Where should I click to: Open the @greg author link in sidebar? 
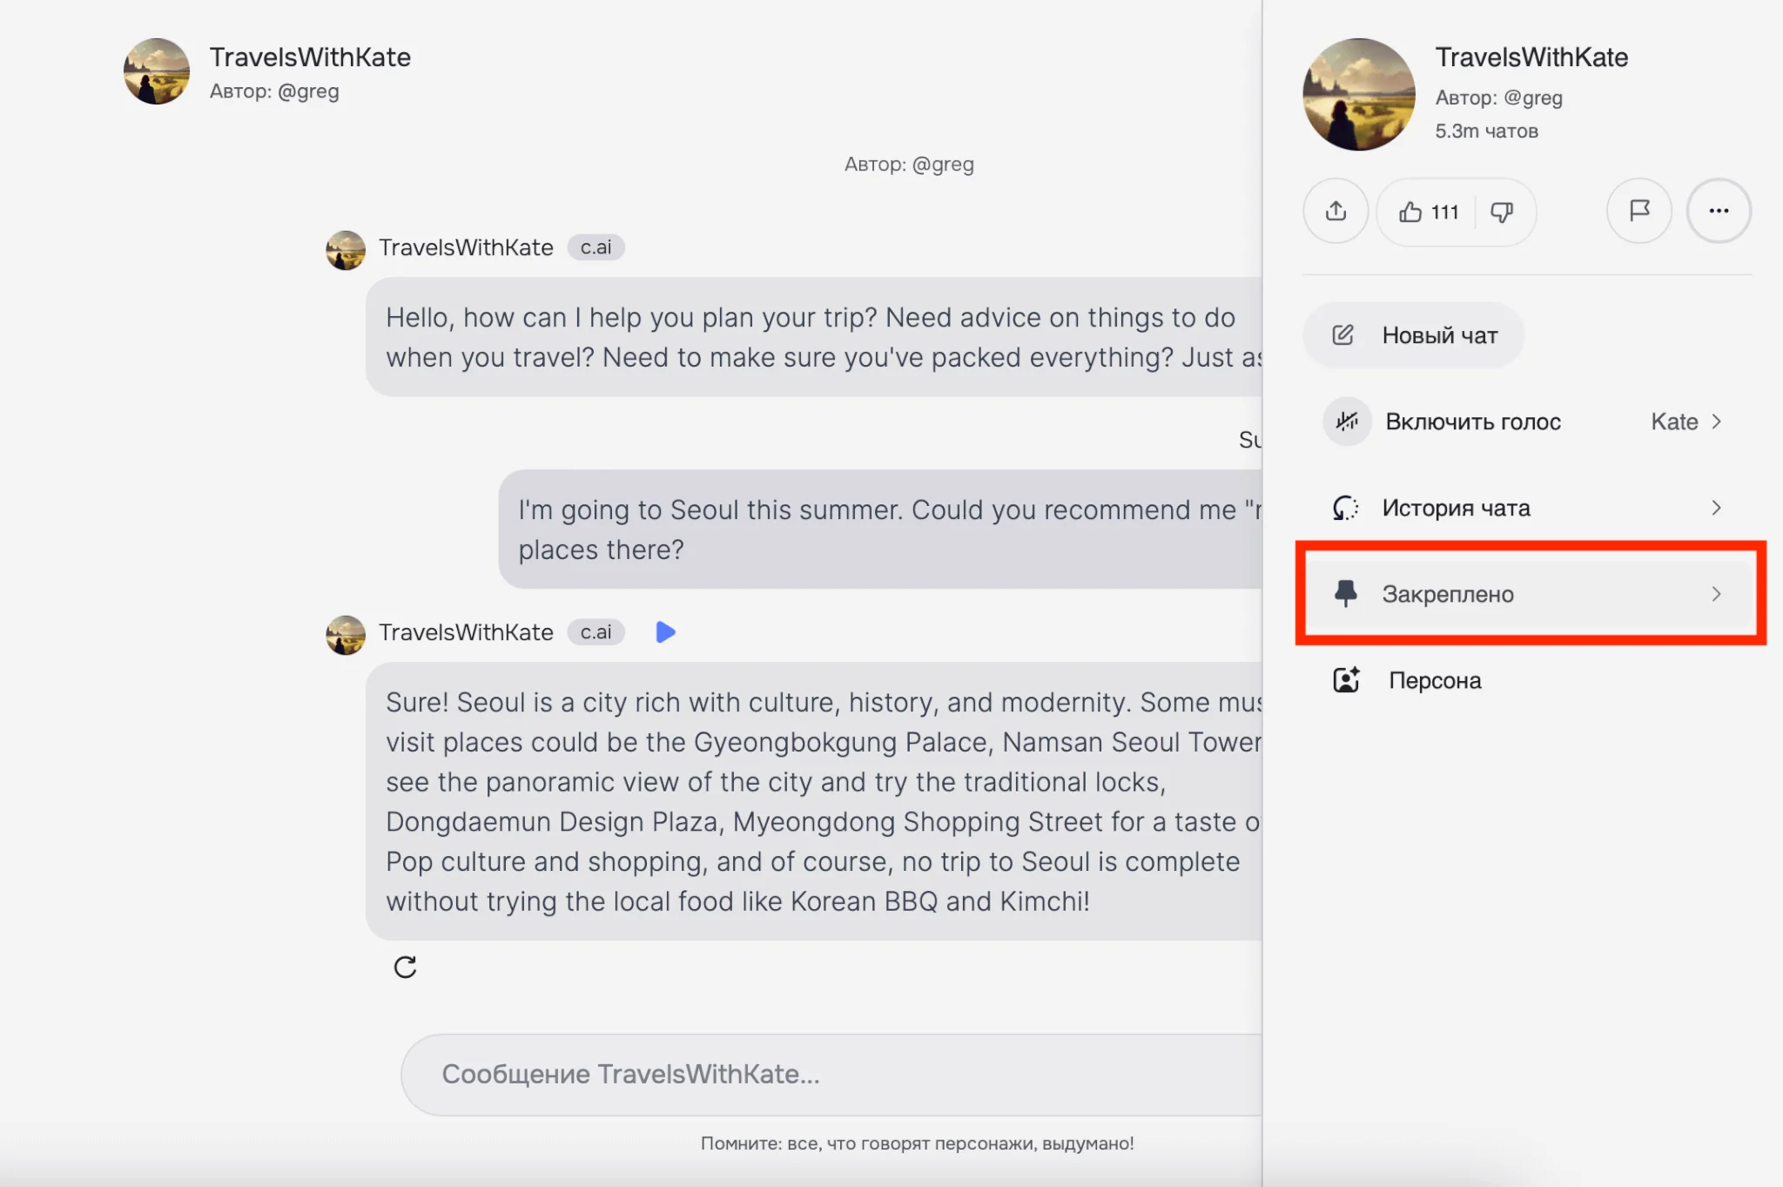tap(1532, 98)
